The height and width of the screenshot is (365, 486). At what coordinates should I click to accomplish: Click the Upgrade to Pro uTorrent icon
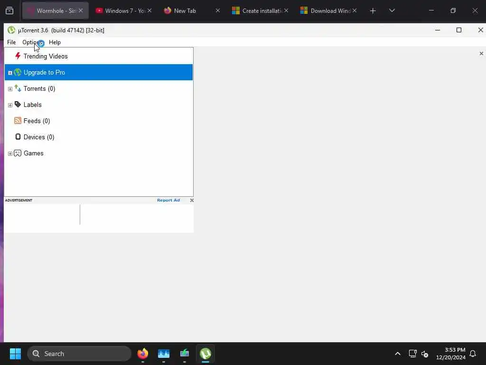pos(18,72)
